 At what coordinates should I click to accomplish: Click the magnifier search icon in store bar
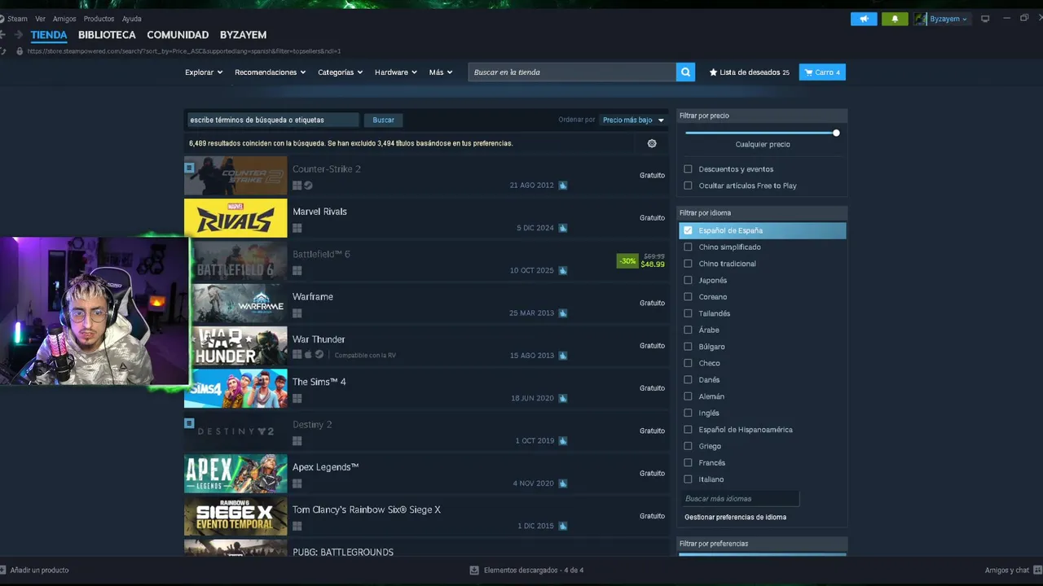pos(686,72)
